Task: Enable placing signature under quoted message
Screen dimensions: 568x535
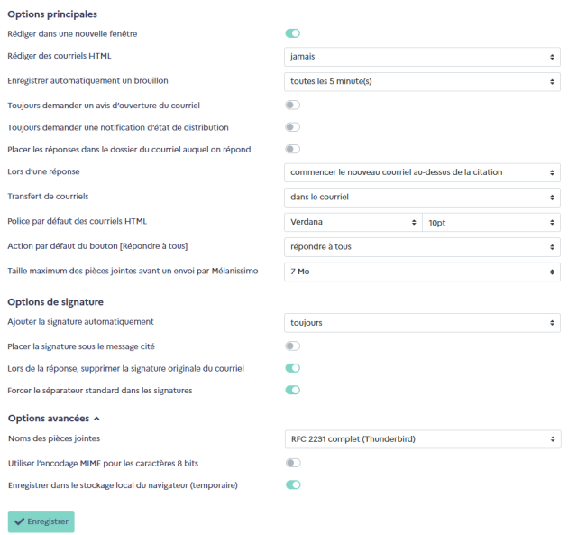Action: (x=293, y=346)
